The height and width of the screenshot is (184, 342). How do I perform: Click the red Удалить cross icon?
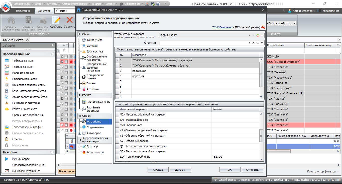(69, 20)
